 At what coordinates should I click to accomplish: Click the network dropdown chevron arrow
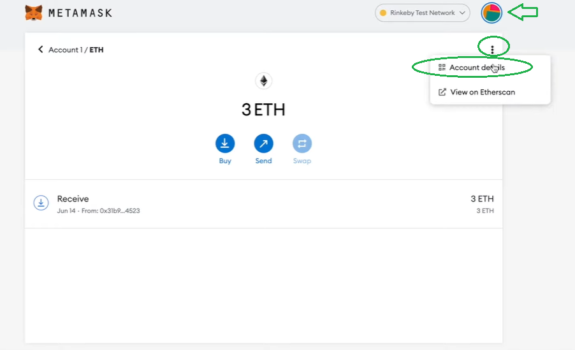462,13
